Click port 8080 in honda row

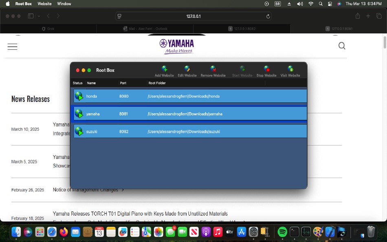pos(124,96)
